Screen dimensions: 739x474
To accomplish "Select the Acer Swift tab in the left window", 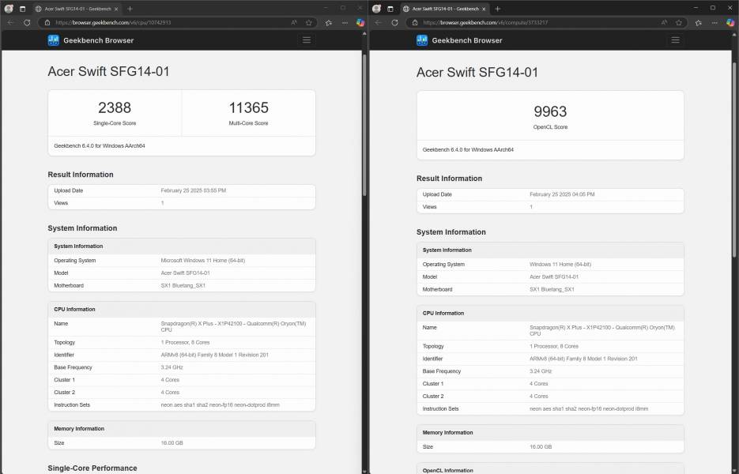I will coord(77,9).
